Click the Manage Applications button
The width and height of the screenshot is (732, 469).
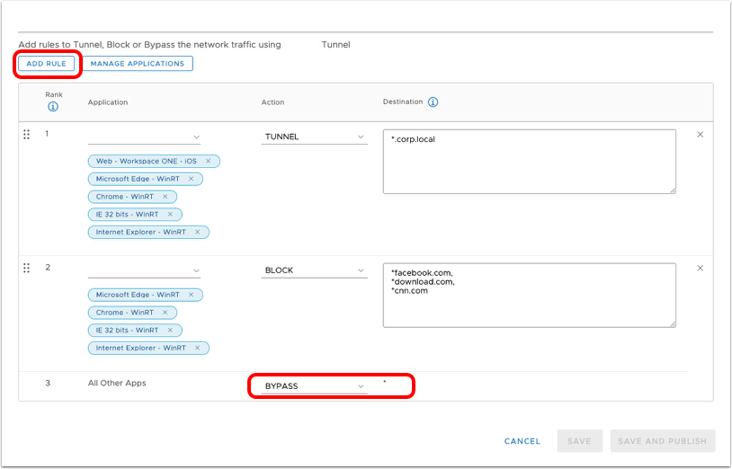138,64
